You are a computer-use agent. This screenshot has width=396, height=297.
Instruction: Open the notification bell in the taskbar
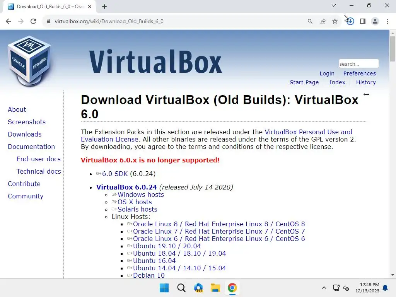click(x=386, y=288)
